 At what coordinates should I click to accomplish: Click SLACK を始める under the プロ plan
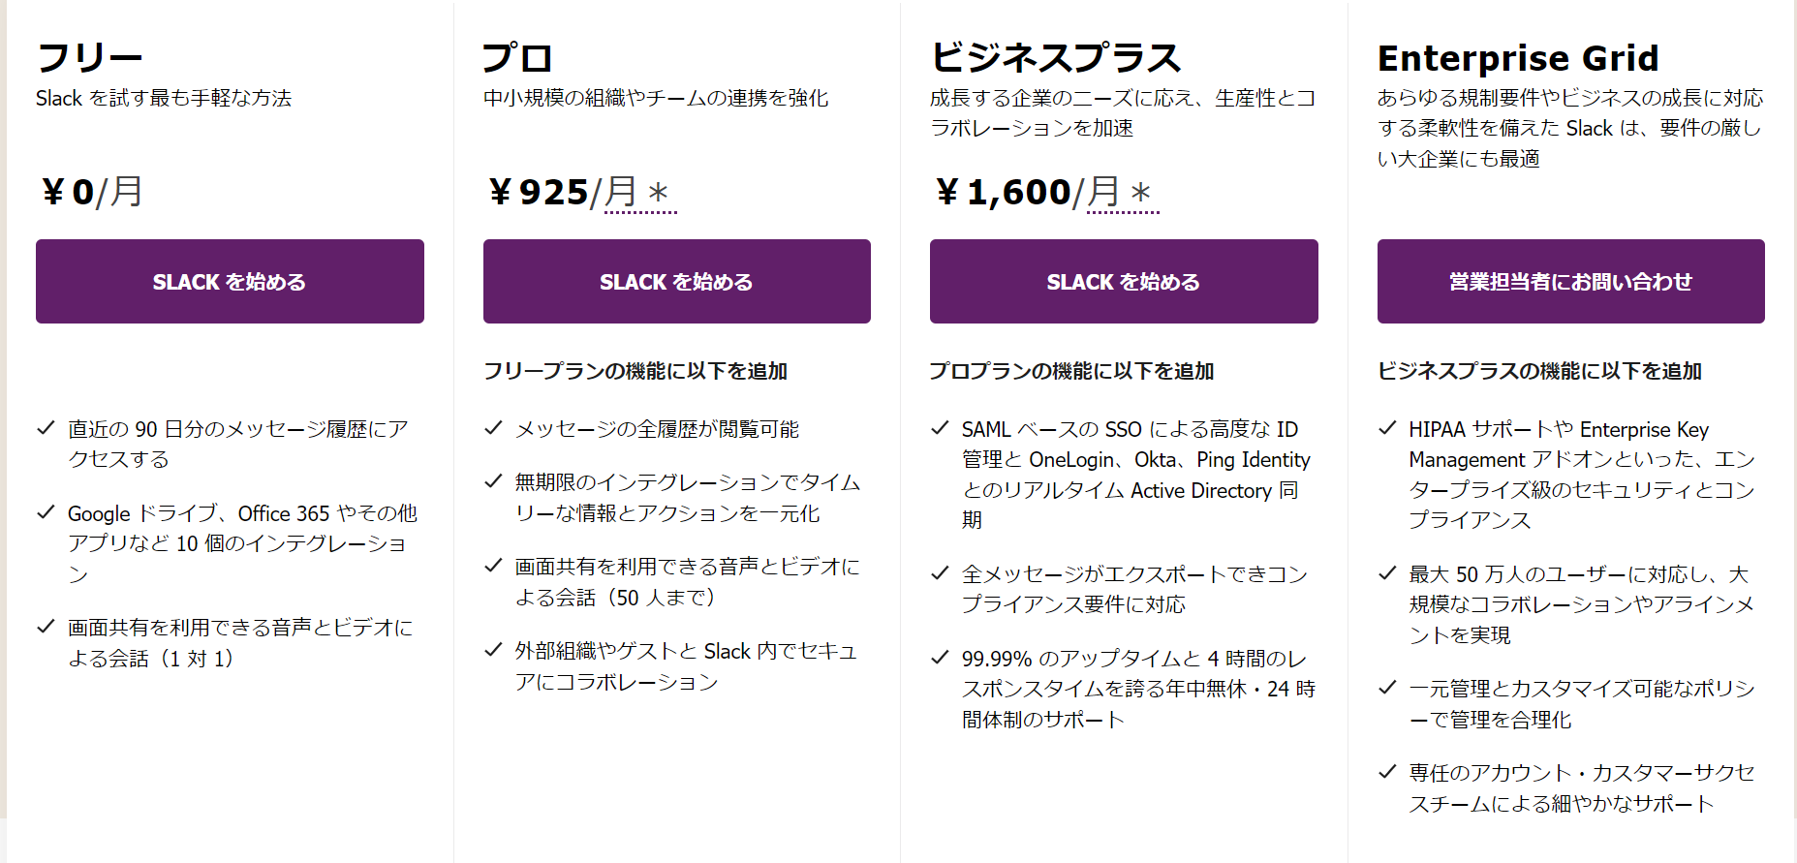(x=676, y=281)
